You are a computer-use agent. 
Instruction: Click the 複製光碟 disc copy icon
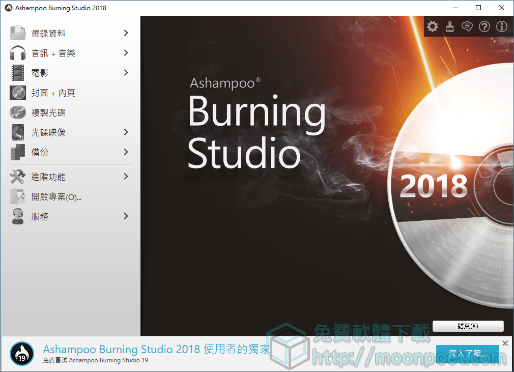[17, 112]
